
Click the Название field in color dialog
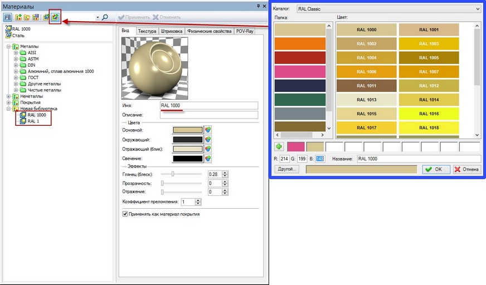[419, 159]
